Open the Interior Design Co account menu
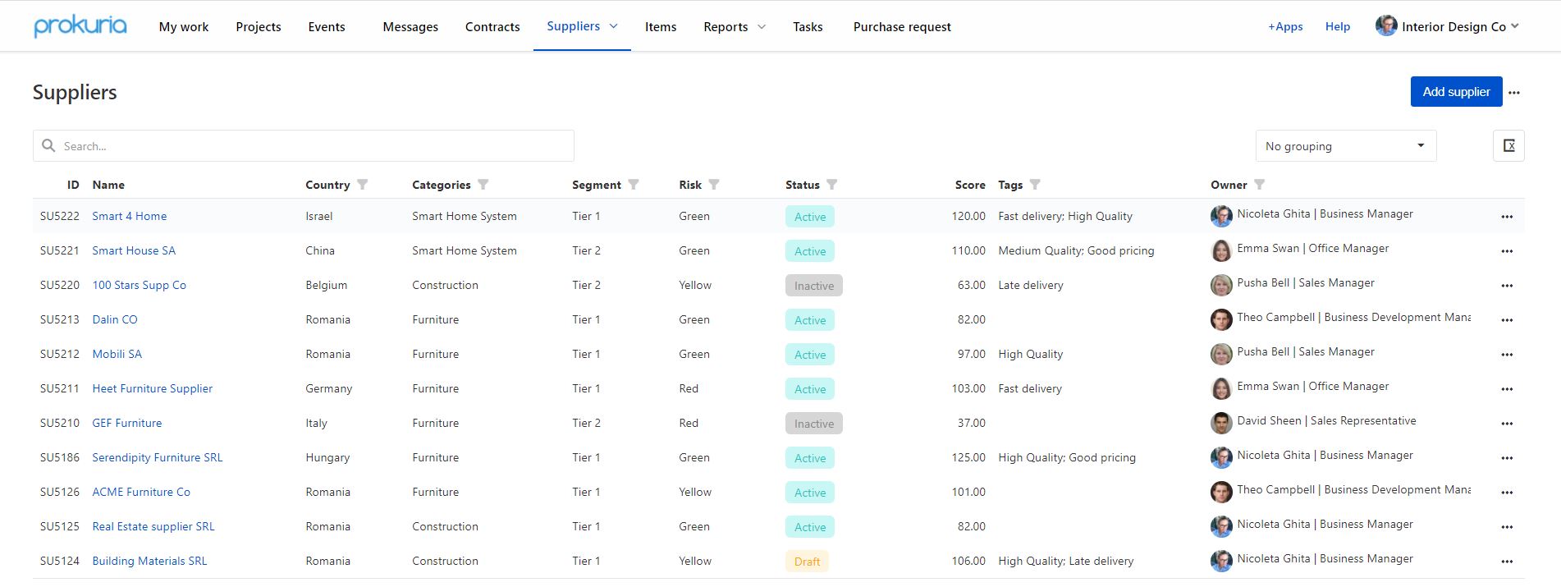1561x587 pixels. (1448, 26)
